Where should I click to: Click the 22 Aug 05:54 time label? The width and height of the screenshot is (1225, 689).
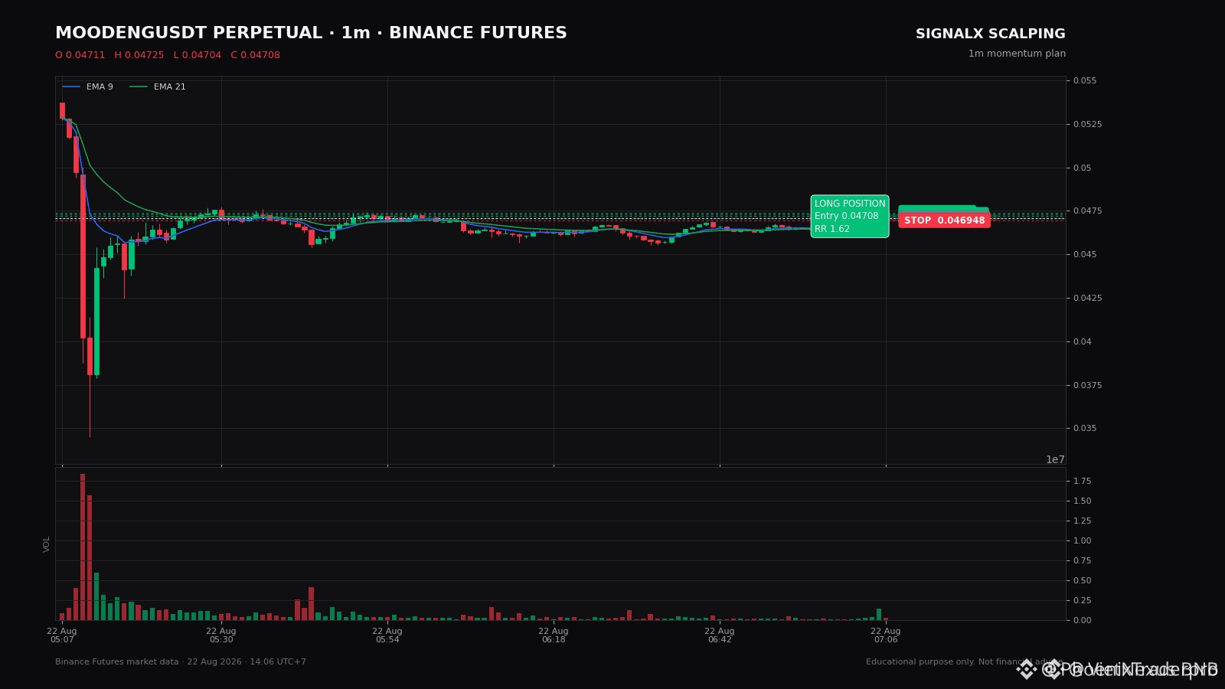click(x=387, y=635)
